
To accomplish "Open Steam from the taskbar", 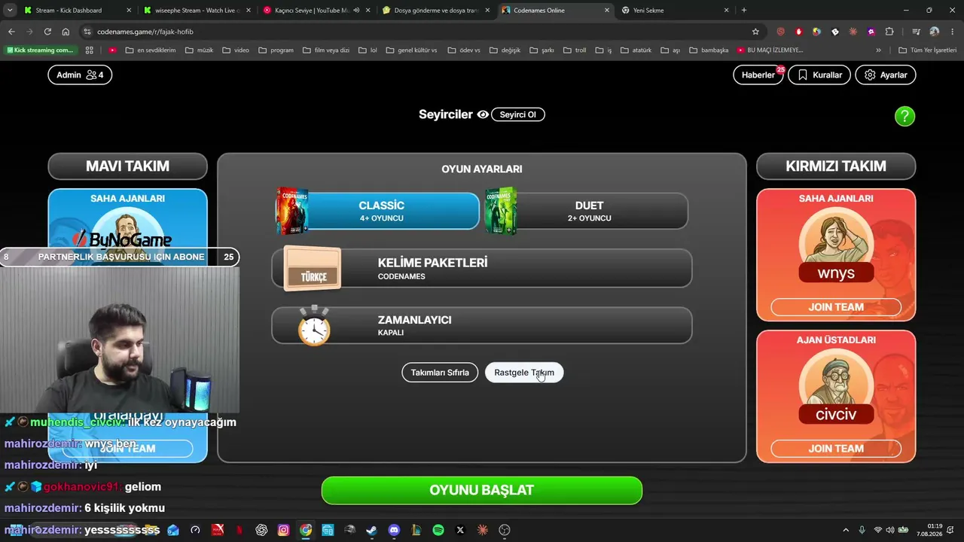I will (x=371, y=530).
